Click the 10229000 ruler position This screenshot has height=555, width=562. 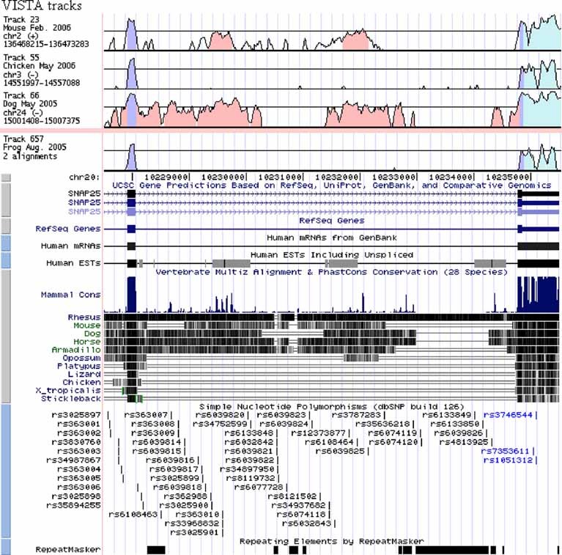point(166,177)
